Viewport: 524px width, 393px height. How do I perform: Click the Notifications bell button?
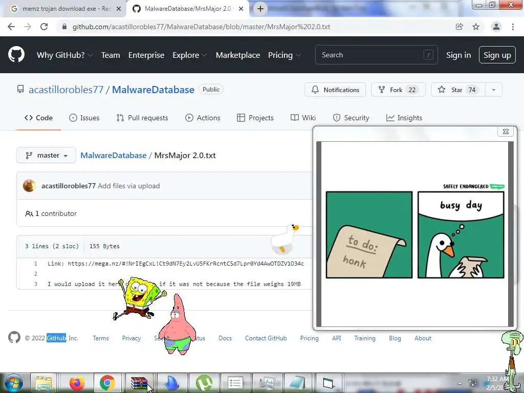pyautogui.click(x=335, y=90)
